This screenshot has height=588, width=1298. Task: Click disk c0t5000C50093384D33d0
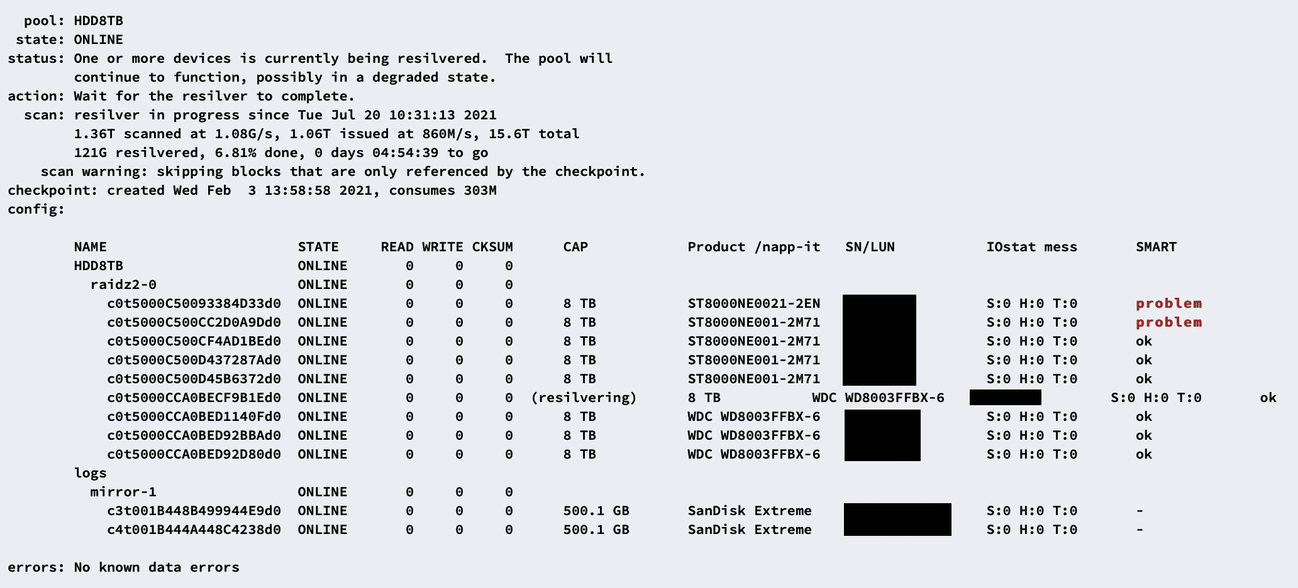[x=194, y=303]
